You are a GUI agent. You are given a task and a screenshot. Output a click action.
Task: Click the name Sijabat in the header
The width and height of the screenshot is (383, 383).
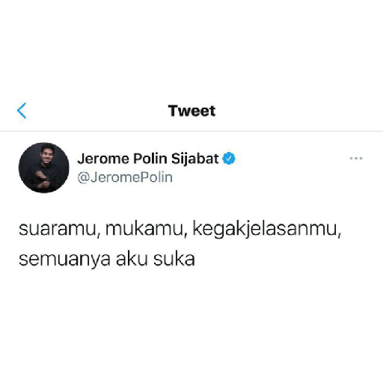point(194,159)
